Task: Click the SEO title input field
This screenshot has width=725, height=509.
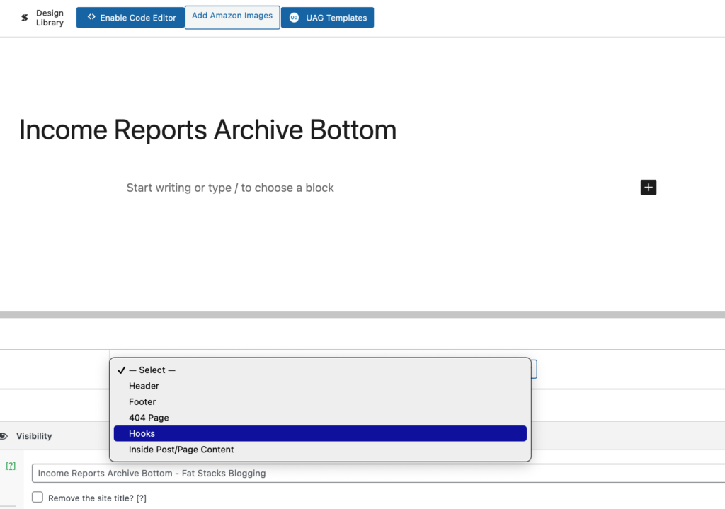Action: click(x=378, y=474)
